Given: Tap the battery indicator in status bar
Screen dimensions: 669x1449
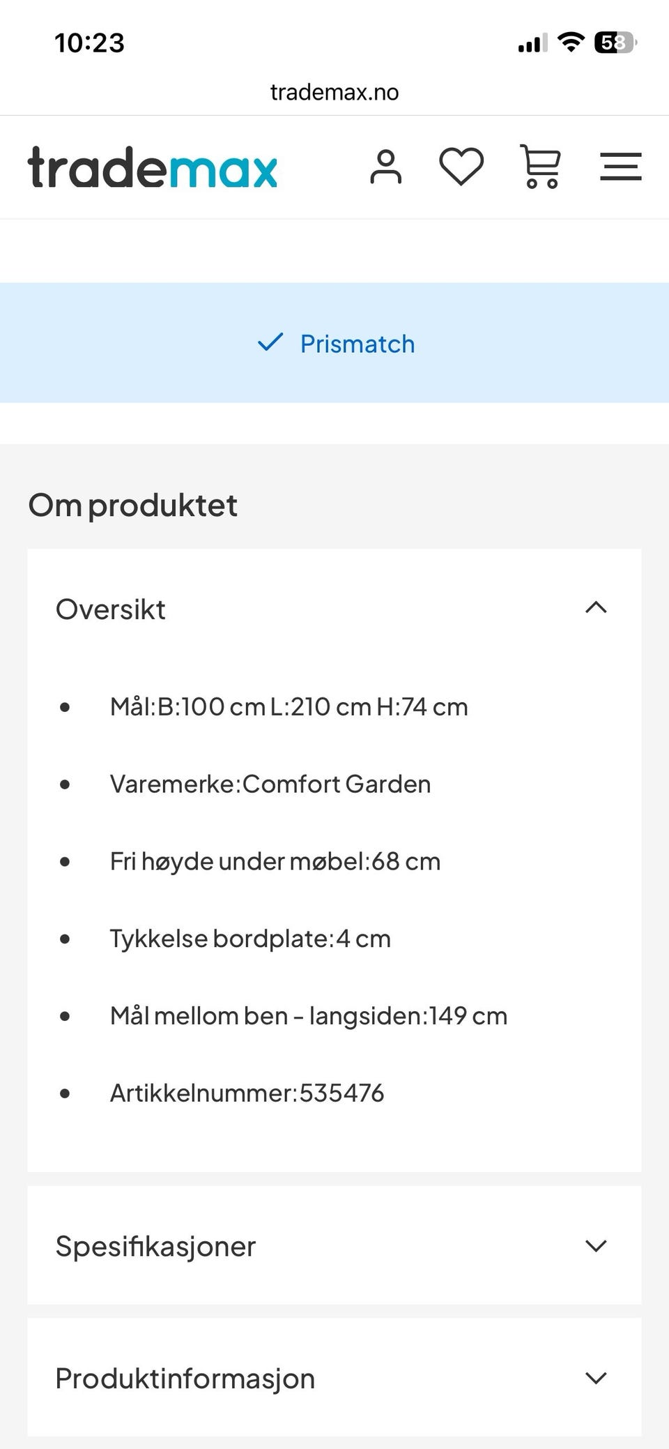Looking at the screenshot, I should tap(615, 43).
